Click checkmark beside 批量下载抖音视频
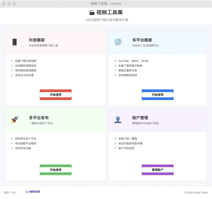 click(x=12, y=61)
